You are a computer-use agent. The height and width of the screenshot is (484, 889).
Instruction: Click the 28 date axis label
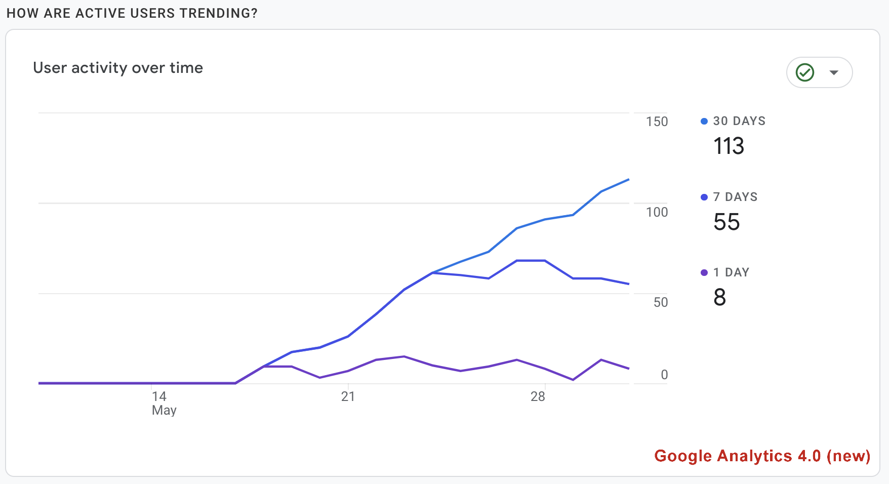(538, 396)
